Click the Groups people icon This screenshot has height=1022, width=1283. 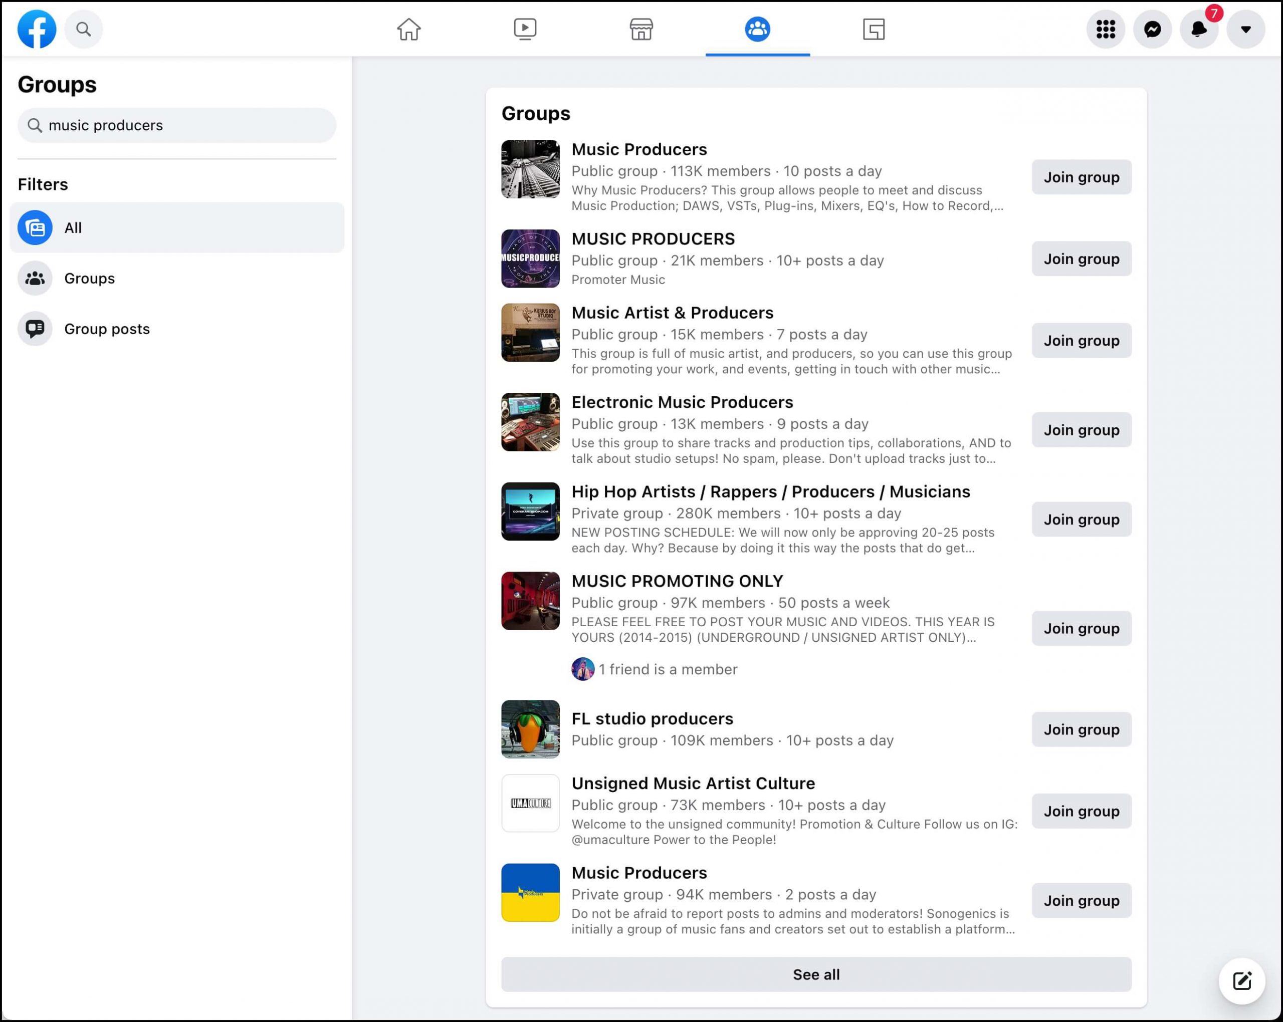click(757, 28)
